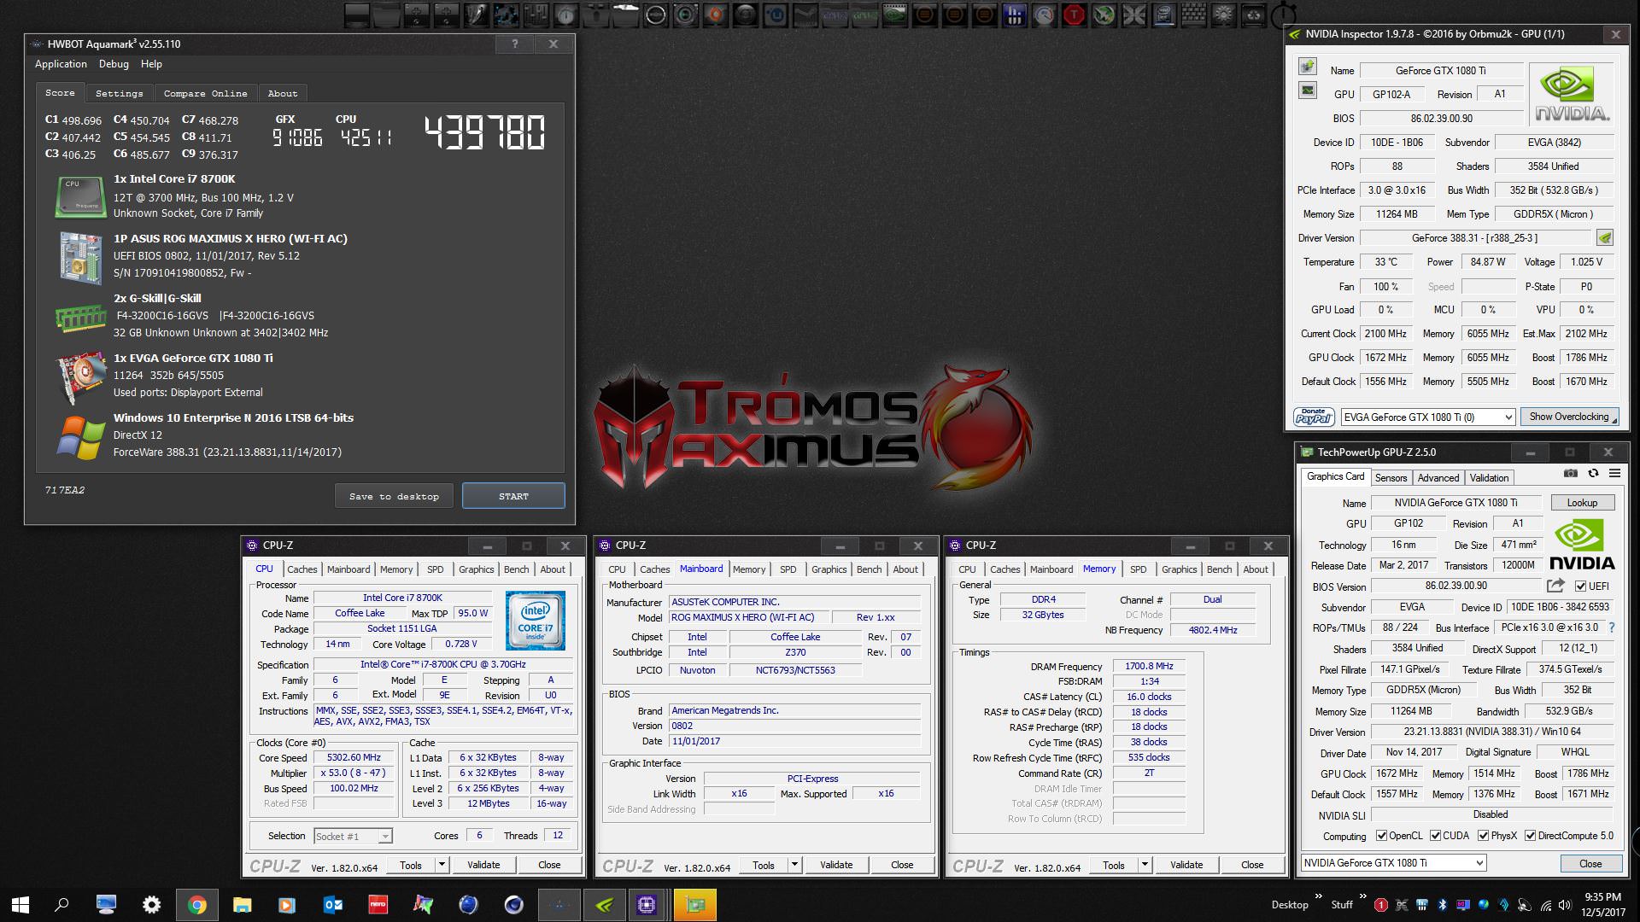Click the START benchmark button
The image size is (1640, 922).
(x=513, y=496)
